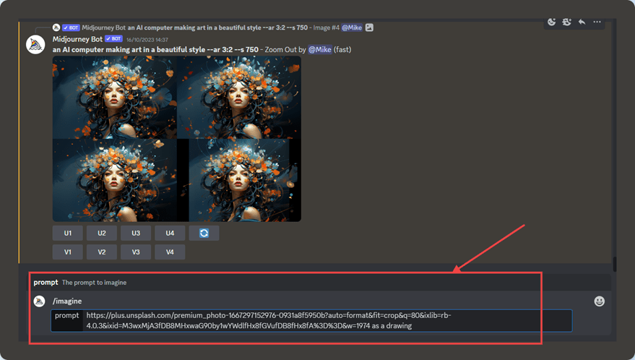Click the V1 variation button

point(68,252)
